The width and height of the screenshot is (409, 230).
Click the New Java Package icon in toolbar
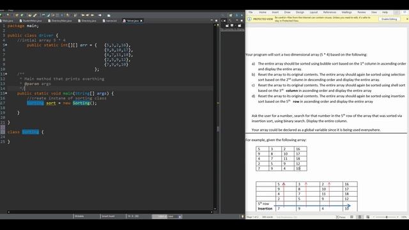pos(17,15)
